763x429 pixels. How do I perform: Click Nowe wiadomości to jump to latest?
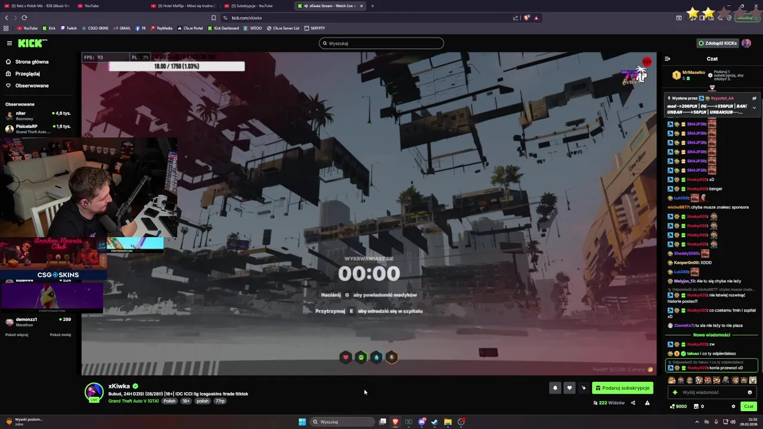click(712, 335)
